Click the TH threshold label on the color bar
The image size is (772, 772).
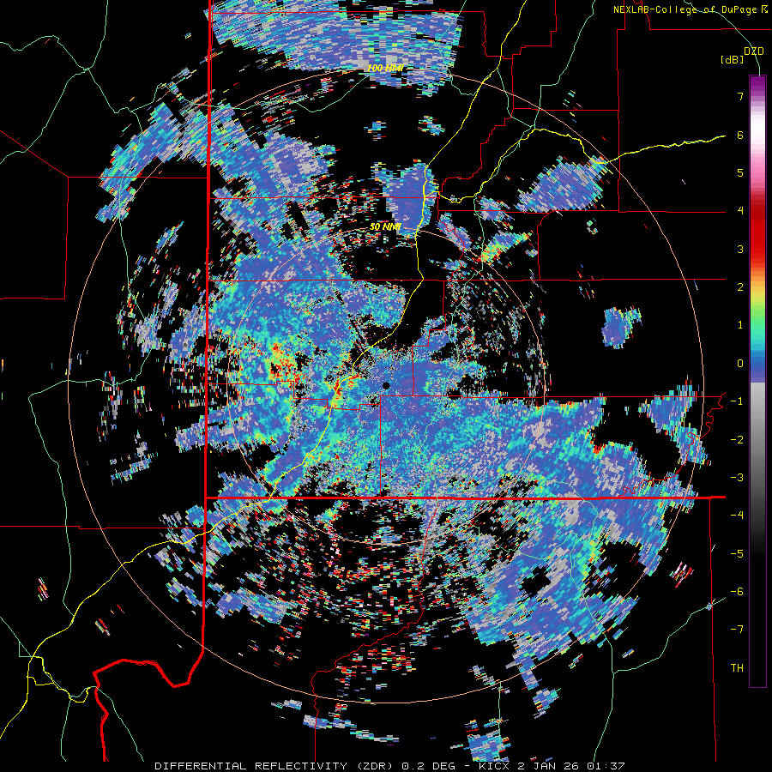737,667
